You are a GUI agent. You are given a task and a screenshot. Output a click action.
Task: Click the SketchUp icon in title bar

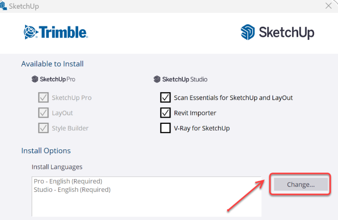(x=3, y=6)
